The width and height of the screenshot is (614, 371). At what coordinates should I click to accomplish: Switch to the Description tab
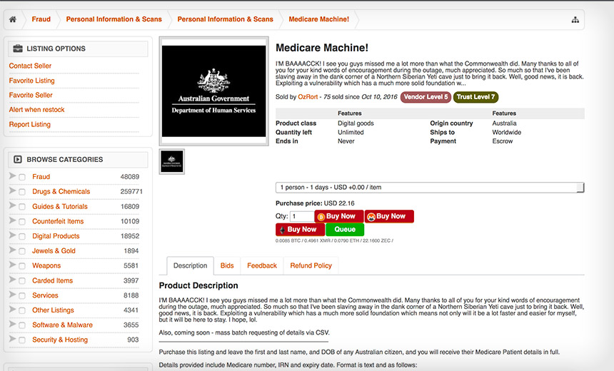(x=191, y=265)
